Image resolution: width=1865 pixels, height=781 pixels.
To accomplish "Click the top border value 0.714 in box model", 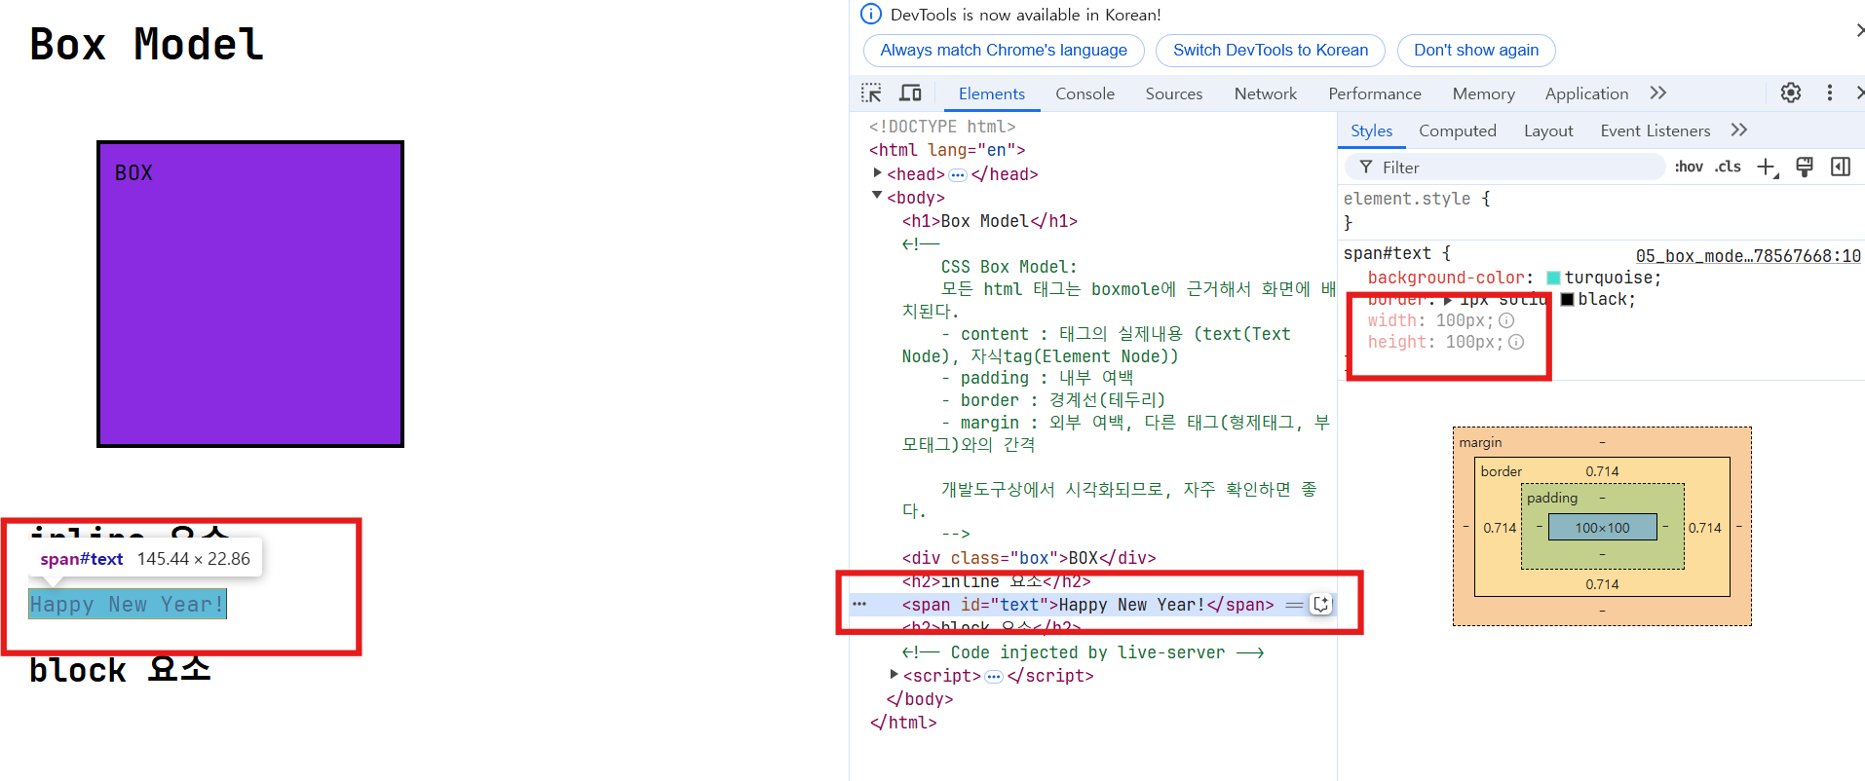I will [x=1601, y=471].
